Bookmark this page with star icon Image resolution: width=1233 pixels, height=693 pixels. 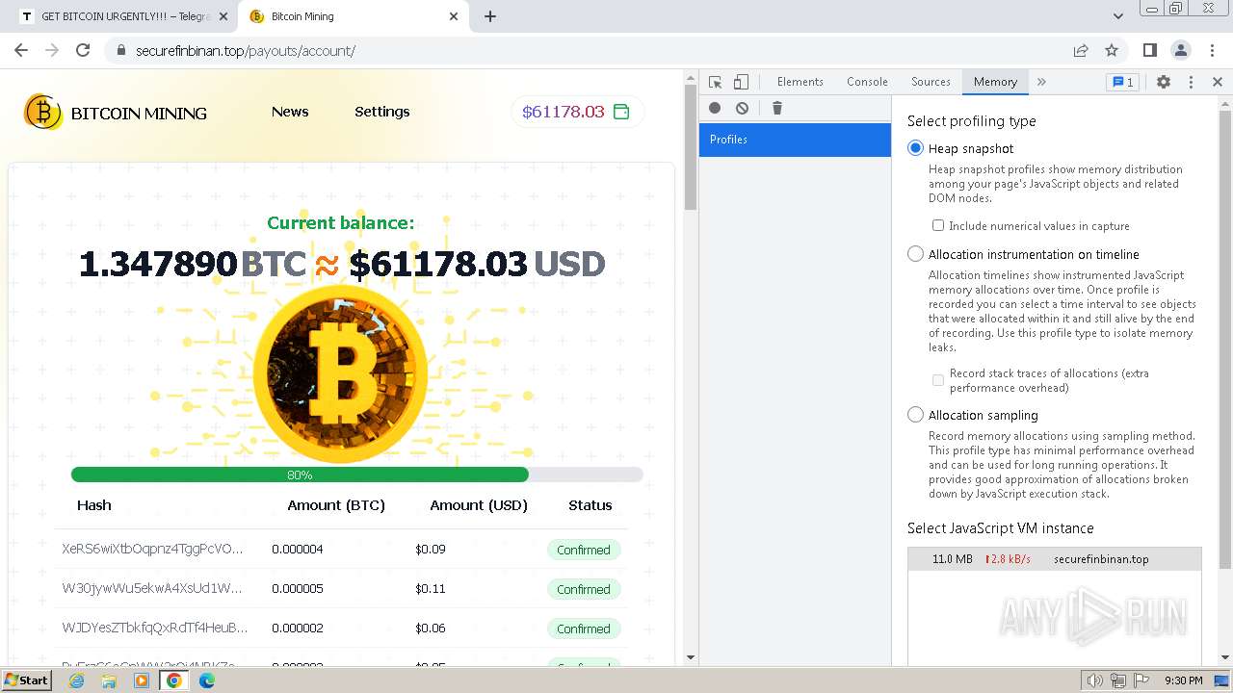[1112, 50]
